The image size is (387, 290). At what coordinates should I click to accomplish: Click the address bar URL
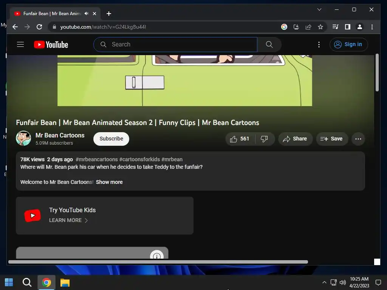103,27
